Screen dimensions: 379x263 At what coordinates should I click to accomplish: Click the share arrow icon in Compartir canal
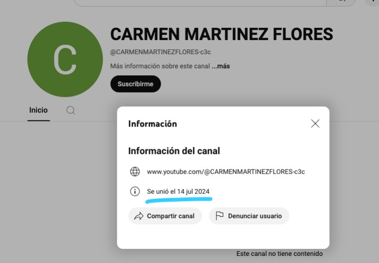pyautogui.click(x=139, y=216)
